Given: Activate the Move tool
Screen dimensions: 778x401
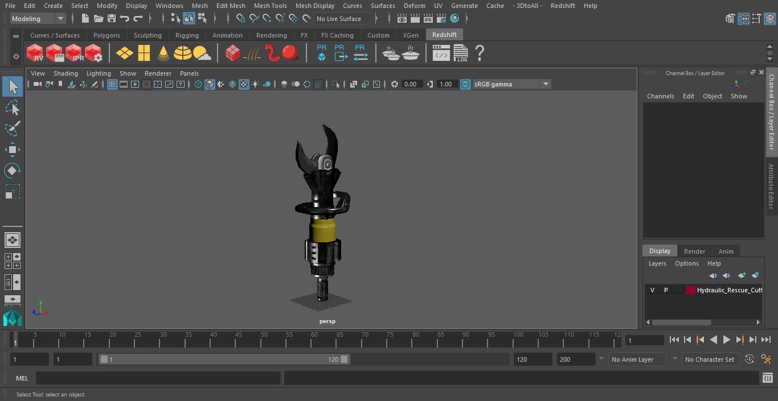Looking at the screenshot, I should pos(13,150).
